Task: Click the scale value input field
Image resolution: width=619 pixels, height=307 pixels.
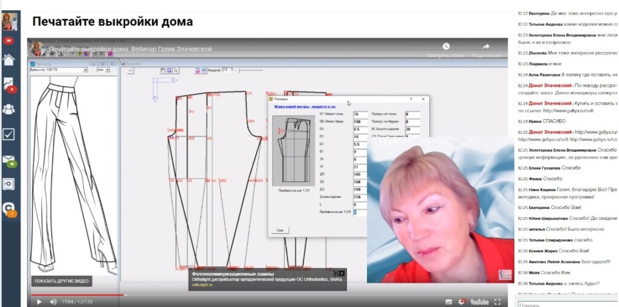Action: click(225, 70)
